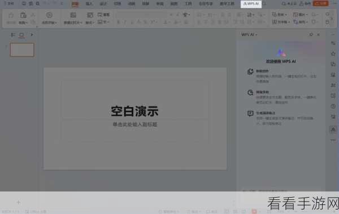
Task: Close the WPS AI side panel
Action: point(318,34)
